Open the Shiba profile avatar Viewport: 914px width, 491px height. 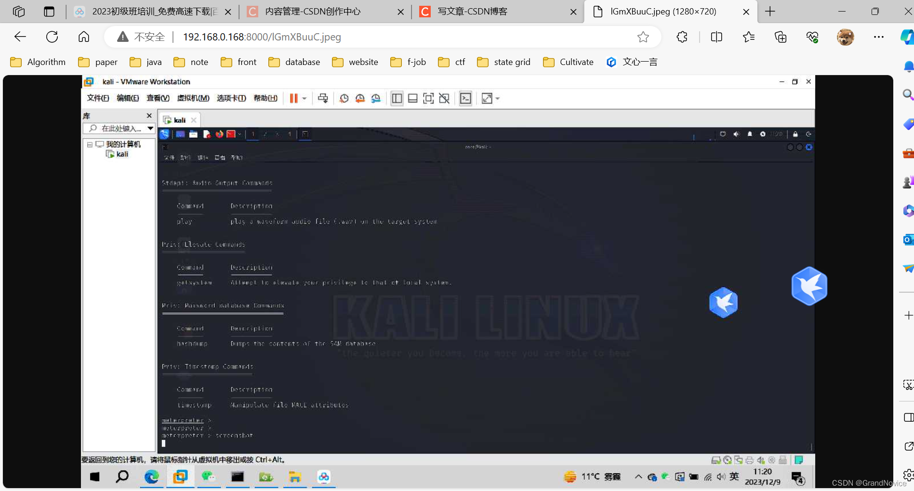point(845,37)
